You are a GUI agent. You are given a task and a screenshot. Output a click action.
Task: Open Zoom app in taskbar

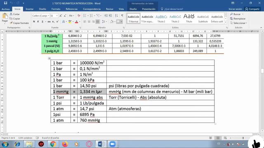pos(112,144)
